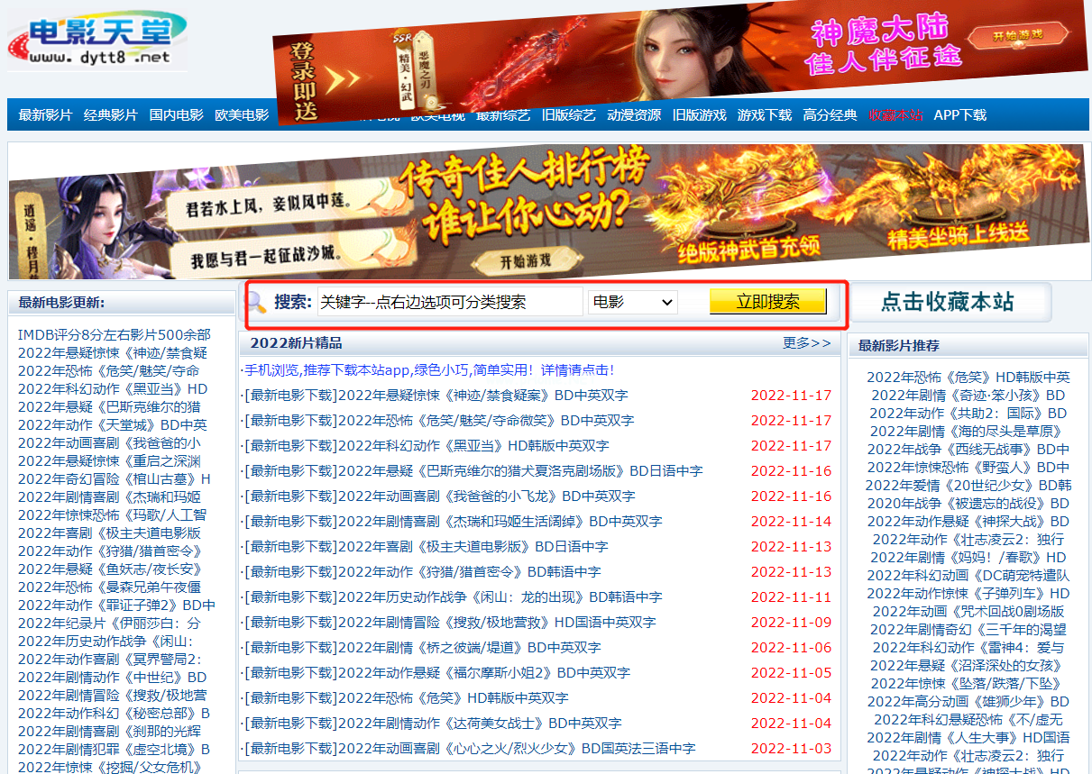Open APP下载 in the navigation bar
Viewport: 1092px width, 774px height.
959,115
